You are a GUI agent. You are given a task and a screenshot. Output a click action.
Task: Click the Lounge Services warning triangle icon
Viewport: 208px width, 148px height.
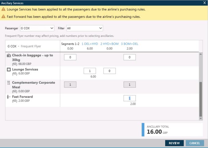click(3, 9)
